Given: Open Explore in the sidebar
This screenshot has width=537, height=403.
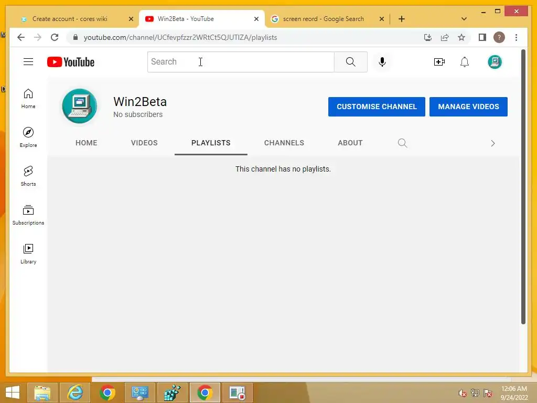Looking at the screenshot, I should coord(28,137).
